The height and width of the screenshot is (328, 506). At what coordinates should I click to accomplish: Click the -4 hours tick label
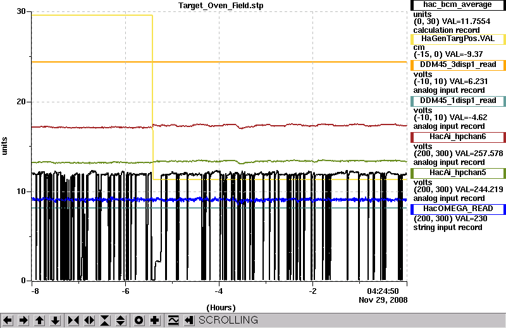pyautogui.click(x=219, y=291)
